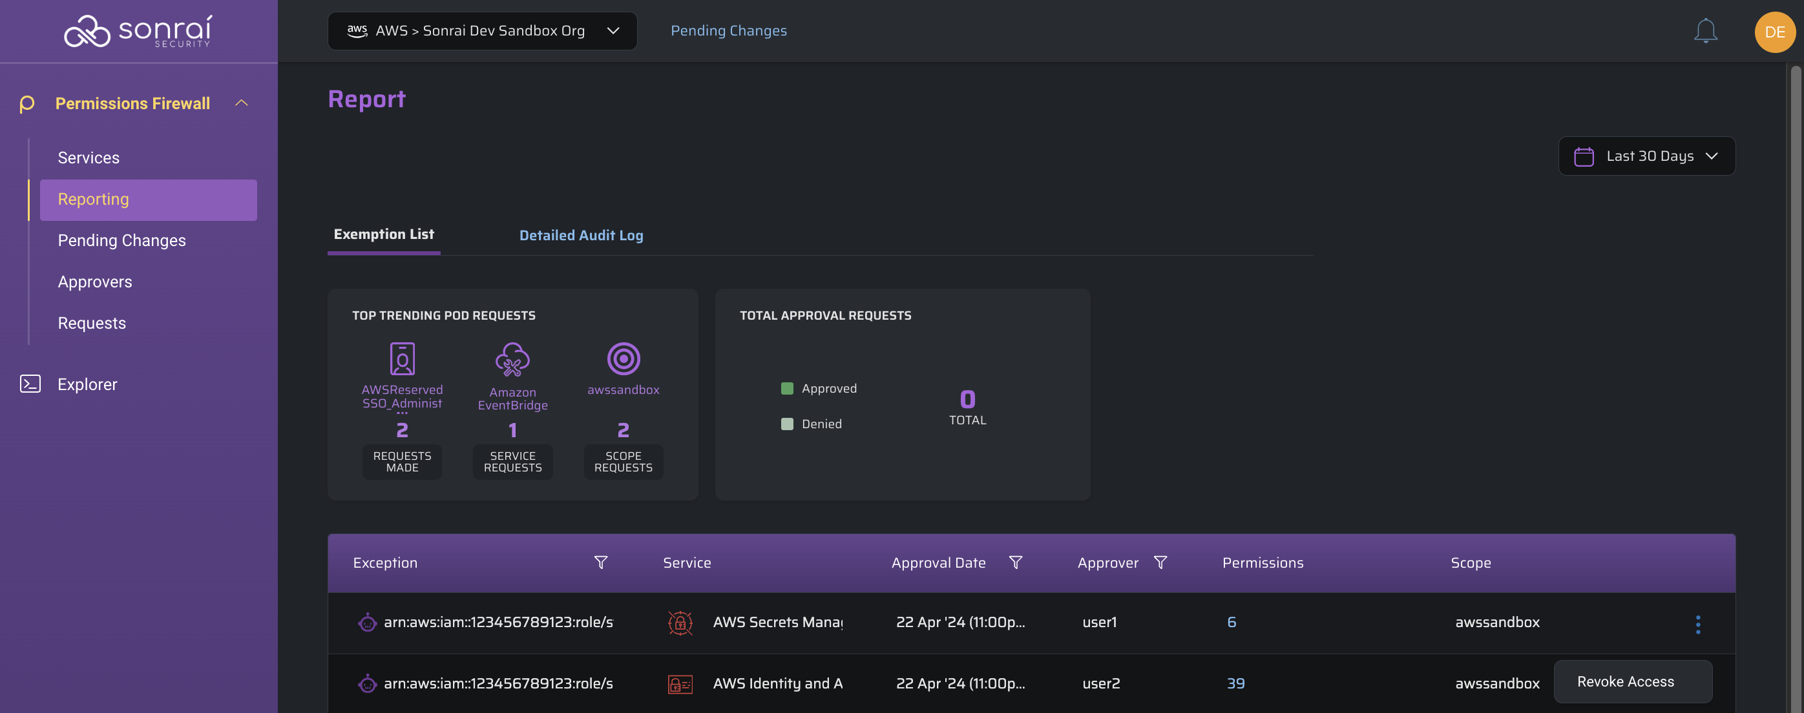Viewport: 1804px width, 713px height.
Task: Open the Last 30 Days date dropdown
Action: point(1646,156)
